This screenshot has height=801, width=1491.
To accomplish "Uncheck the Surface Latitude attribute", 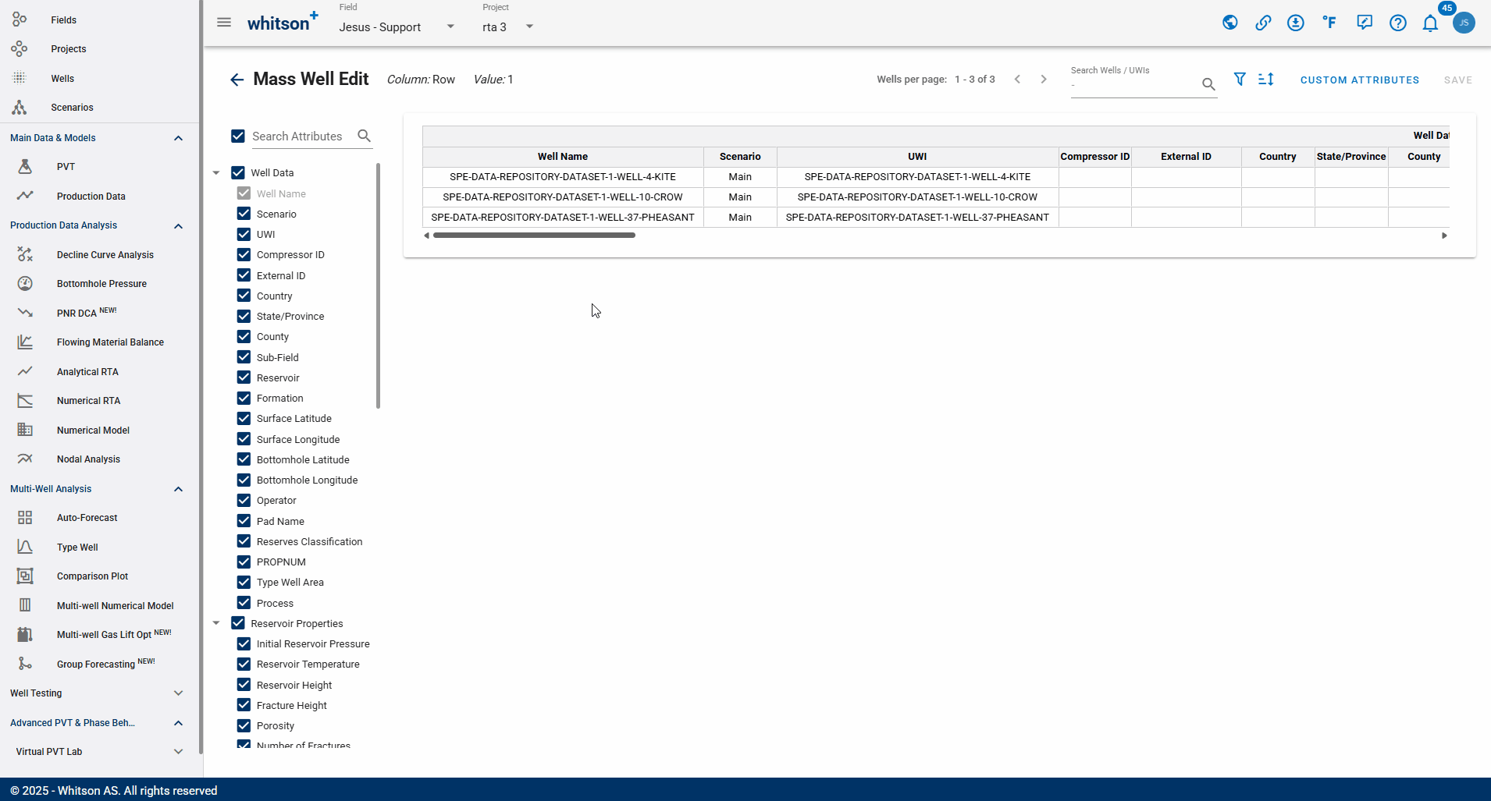I will (243, 418).
